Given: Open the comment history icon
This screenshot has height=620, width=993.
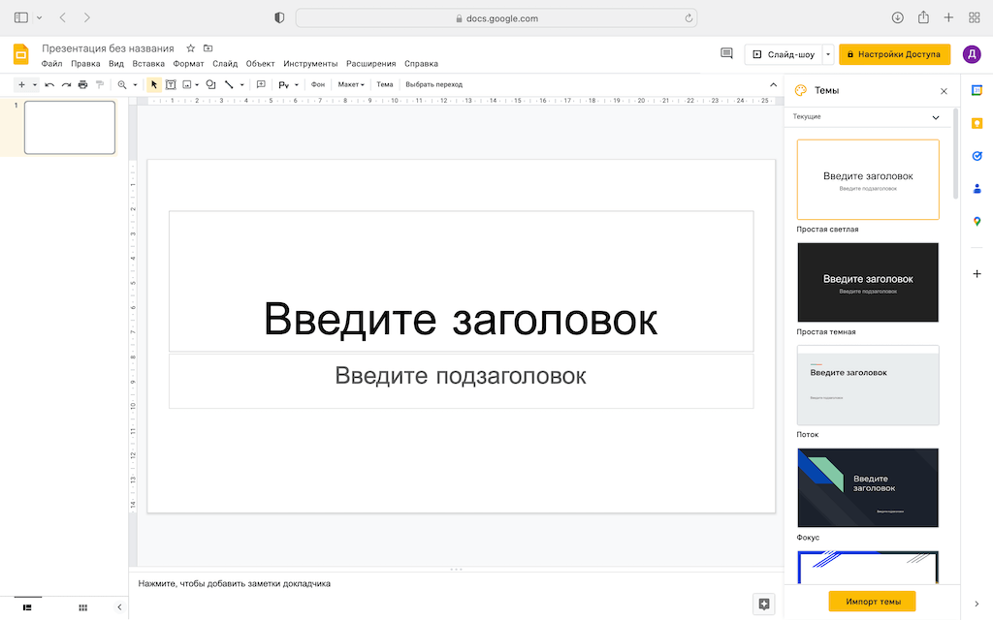Looking at the screenshot, I should [x=726, y=53].
